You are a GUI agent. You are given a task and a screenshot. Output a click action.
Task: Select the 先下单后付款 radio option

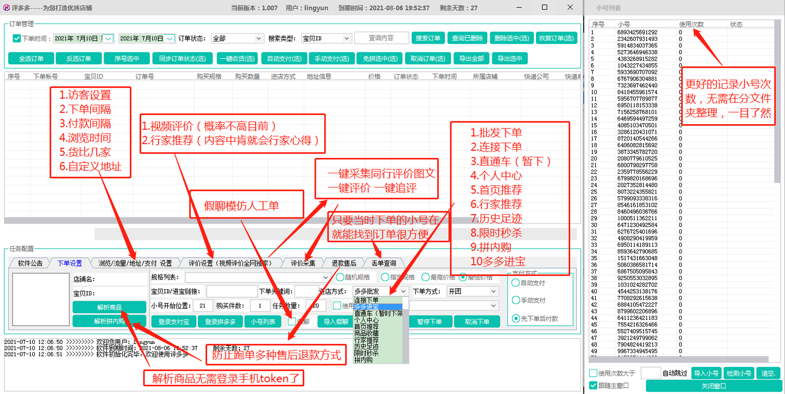click(x=516, y=318)
